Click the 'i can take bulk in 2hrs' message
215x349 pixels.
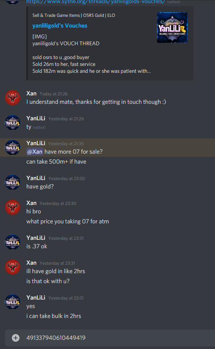tap(54, 316)
